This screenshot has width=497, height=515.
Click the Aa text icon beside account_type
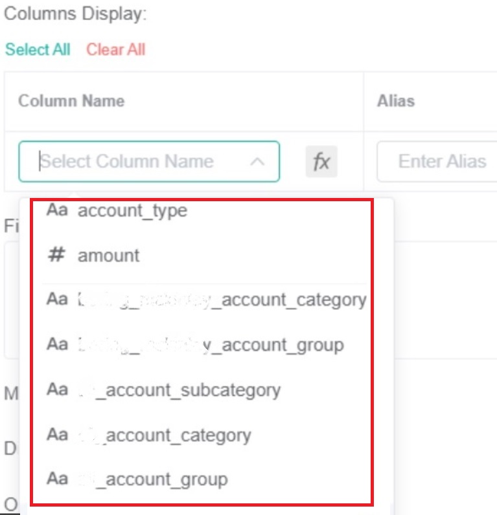(x=57, y=211)
